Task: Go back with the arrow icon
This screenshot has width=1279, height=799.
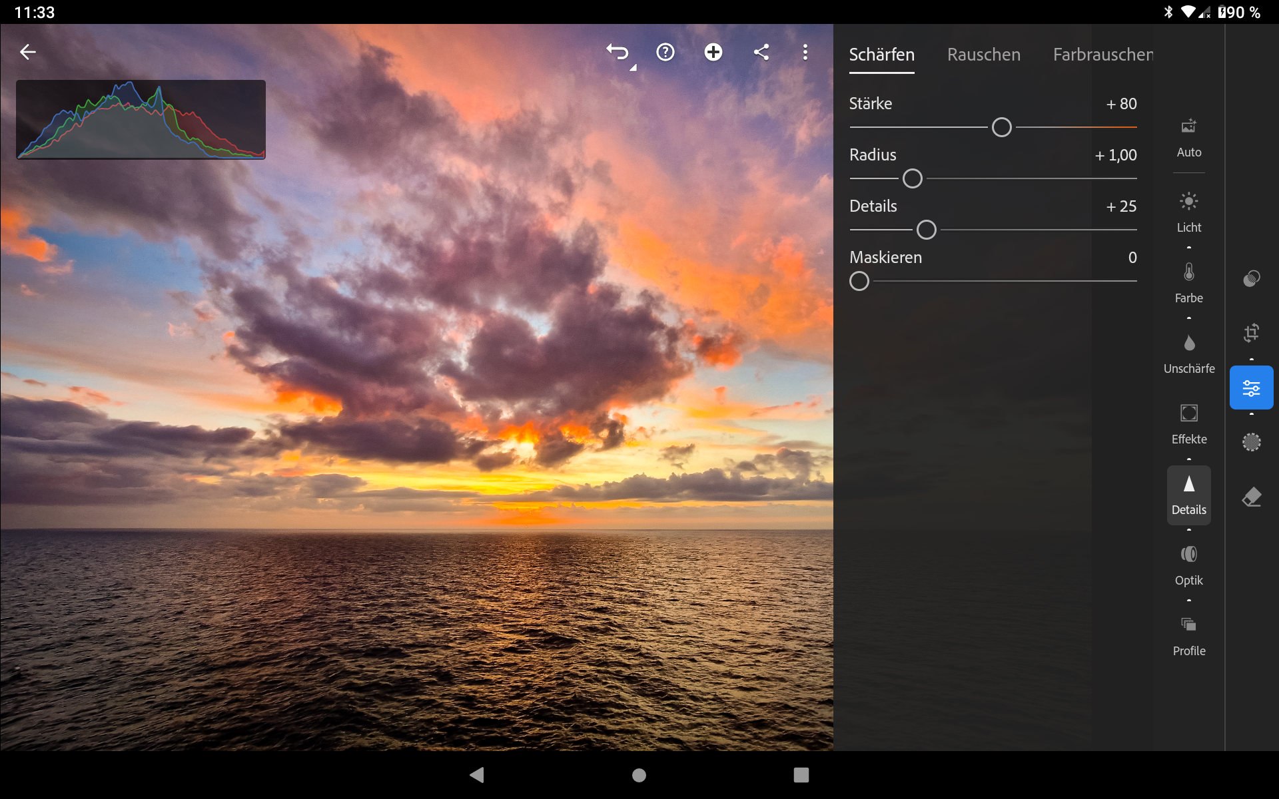Action: [28, 52]
